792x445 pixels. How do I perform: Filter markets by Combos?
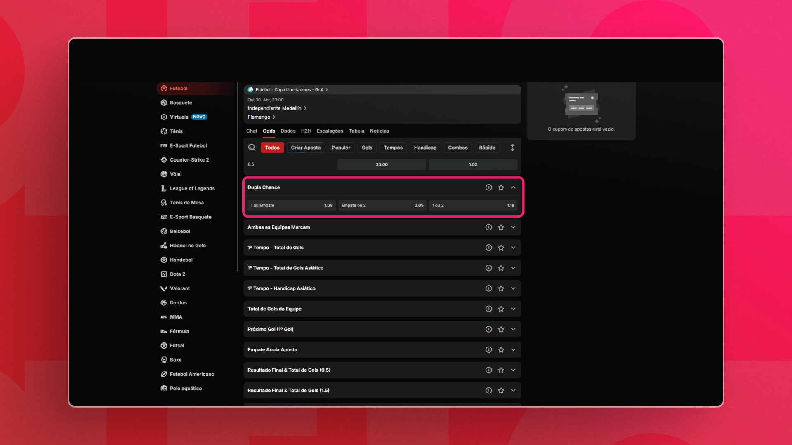pyautogui.click(x=458, y=148)
